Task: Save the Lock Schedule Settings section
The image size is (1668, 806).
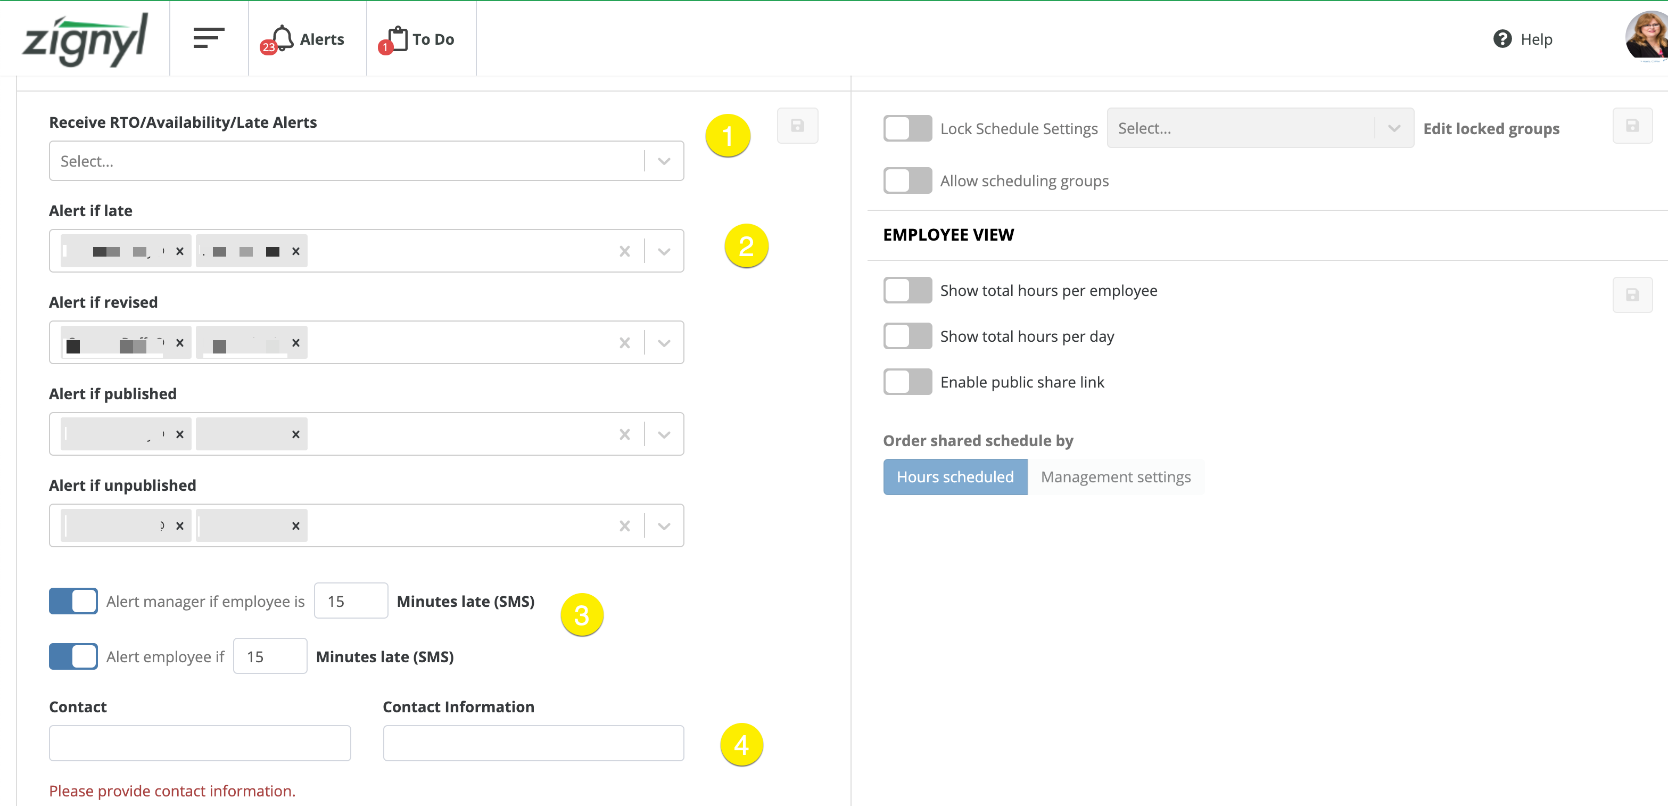Action: pos(1632,126)
